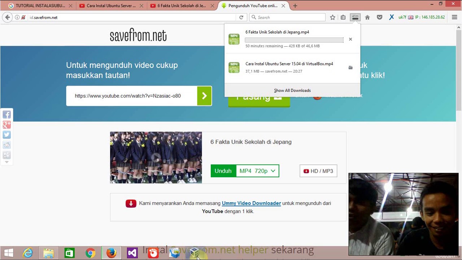Open the Ummy Video Downloader link

click(251, 203)
